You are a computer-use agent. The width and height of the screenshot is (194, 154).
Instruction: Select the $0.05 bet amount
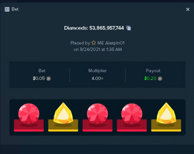39,78
